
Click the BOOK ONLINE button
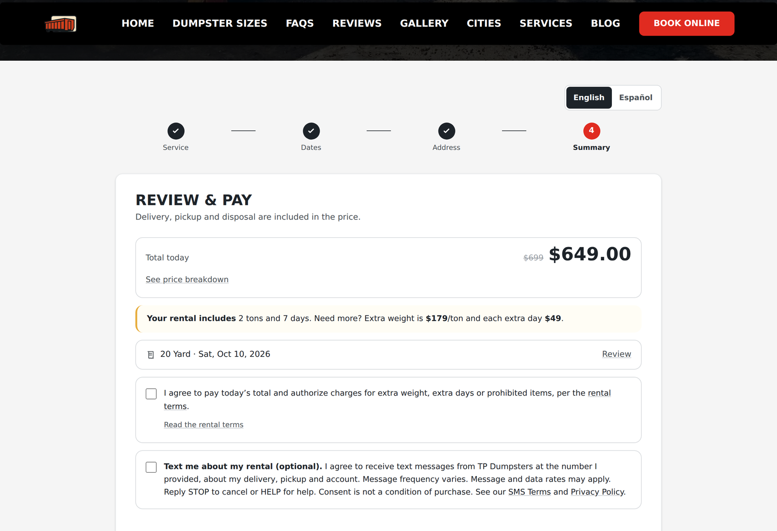coord(687,23)
